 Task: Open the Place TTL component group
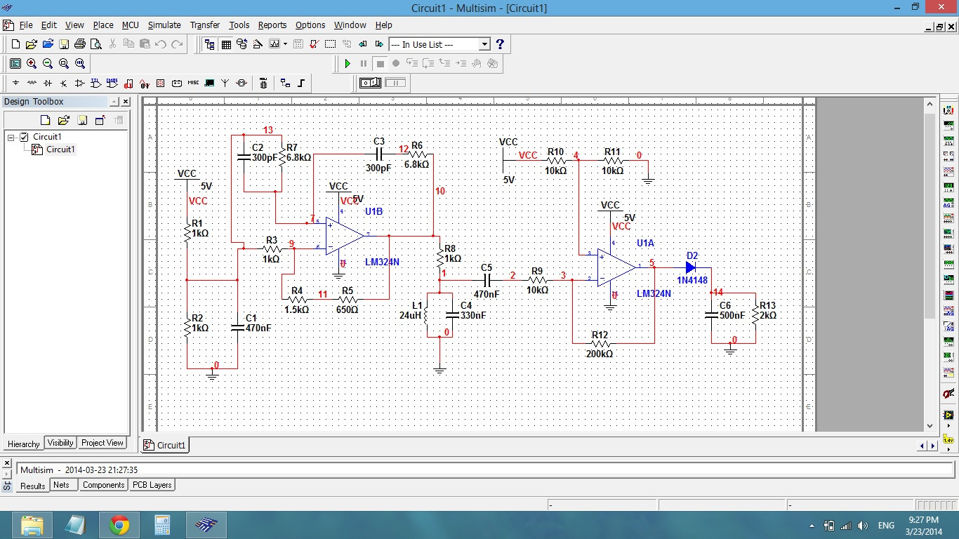pyautogui.click(x=96, y=83)
